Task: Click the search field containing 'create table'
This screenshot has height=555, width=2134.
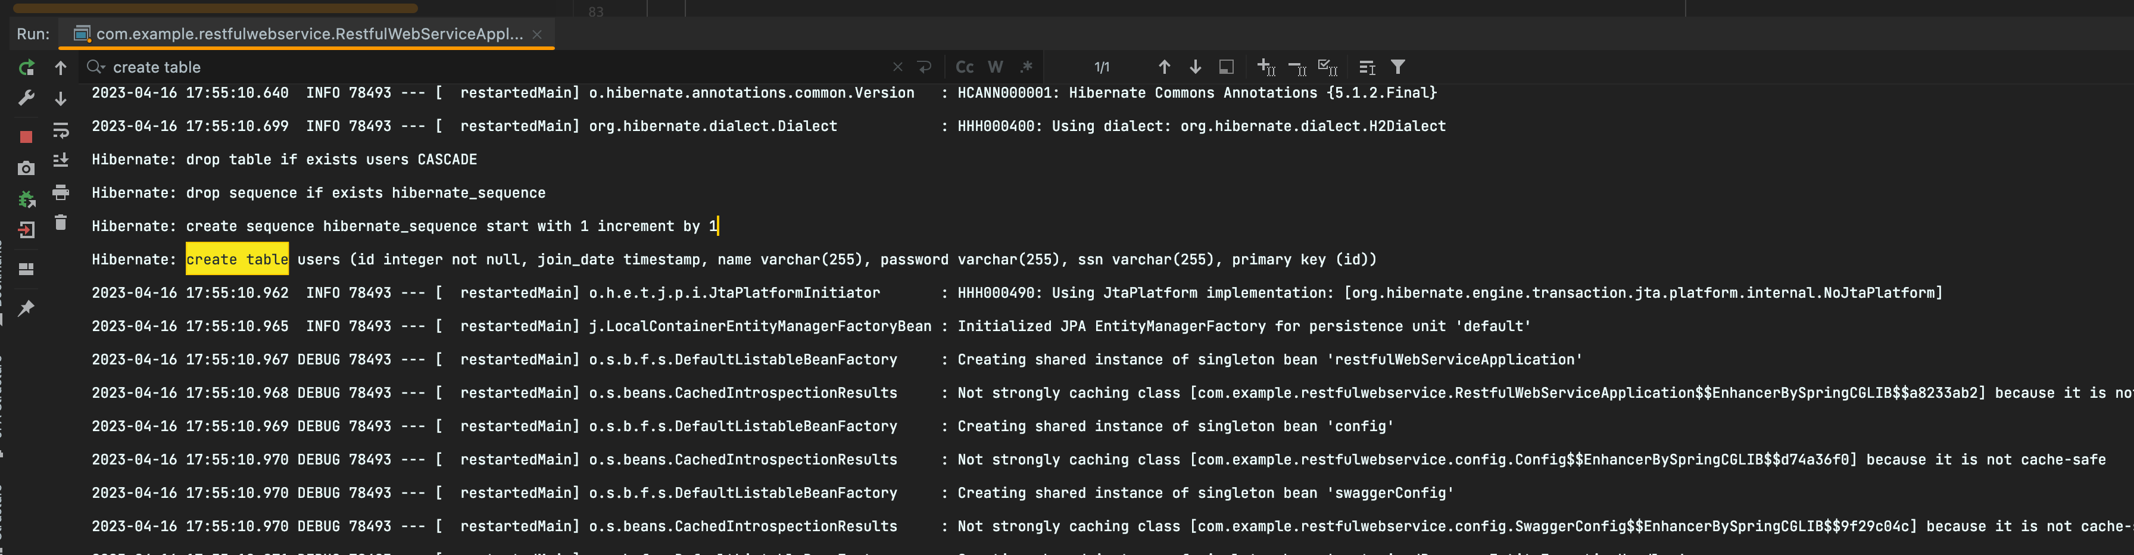Action: point(497,67)
